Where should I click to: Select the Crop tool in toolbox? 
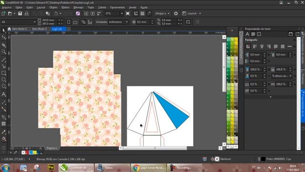pos(3,45)
